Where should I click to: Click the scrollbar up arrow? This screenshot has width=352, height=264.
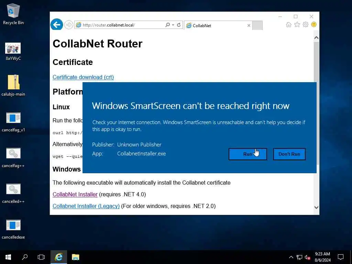316,38
